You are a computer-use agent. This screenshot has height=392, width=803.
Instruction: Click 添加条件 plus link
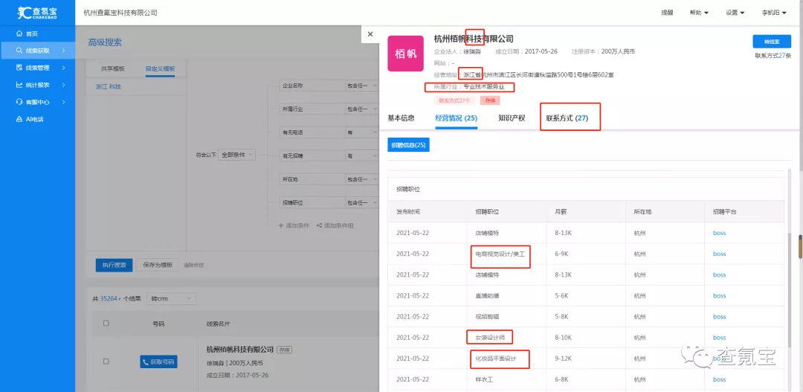294,225
